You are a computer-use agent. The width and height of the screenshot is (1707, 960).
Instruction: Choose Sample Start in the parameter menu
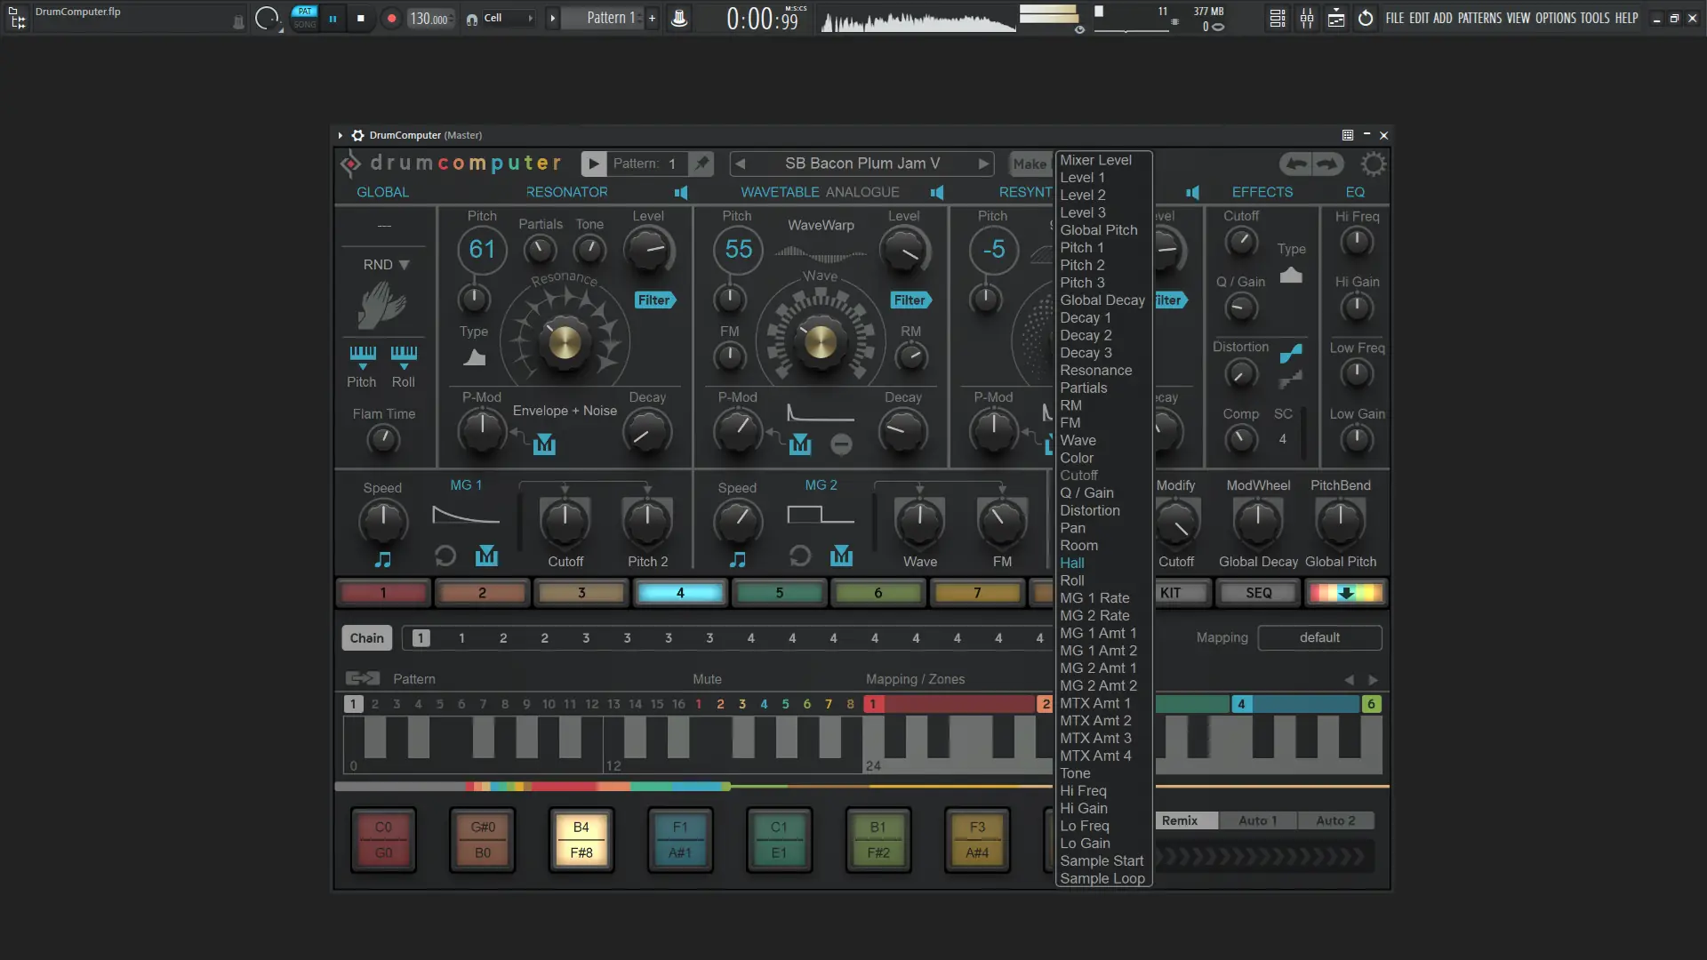coord(1102,860)
